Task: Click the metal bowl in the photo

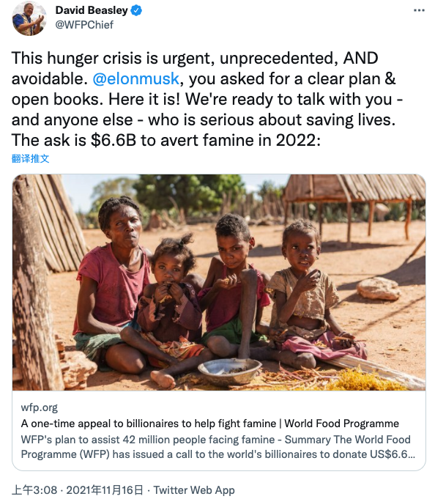Action: coord(230,372)
